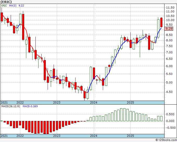Click the 9.22 moving average value
Image resolution: width=177 pixels, height=142 pixels.
[x=21, y=6]
